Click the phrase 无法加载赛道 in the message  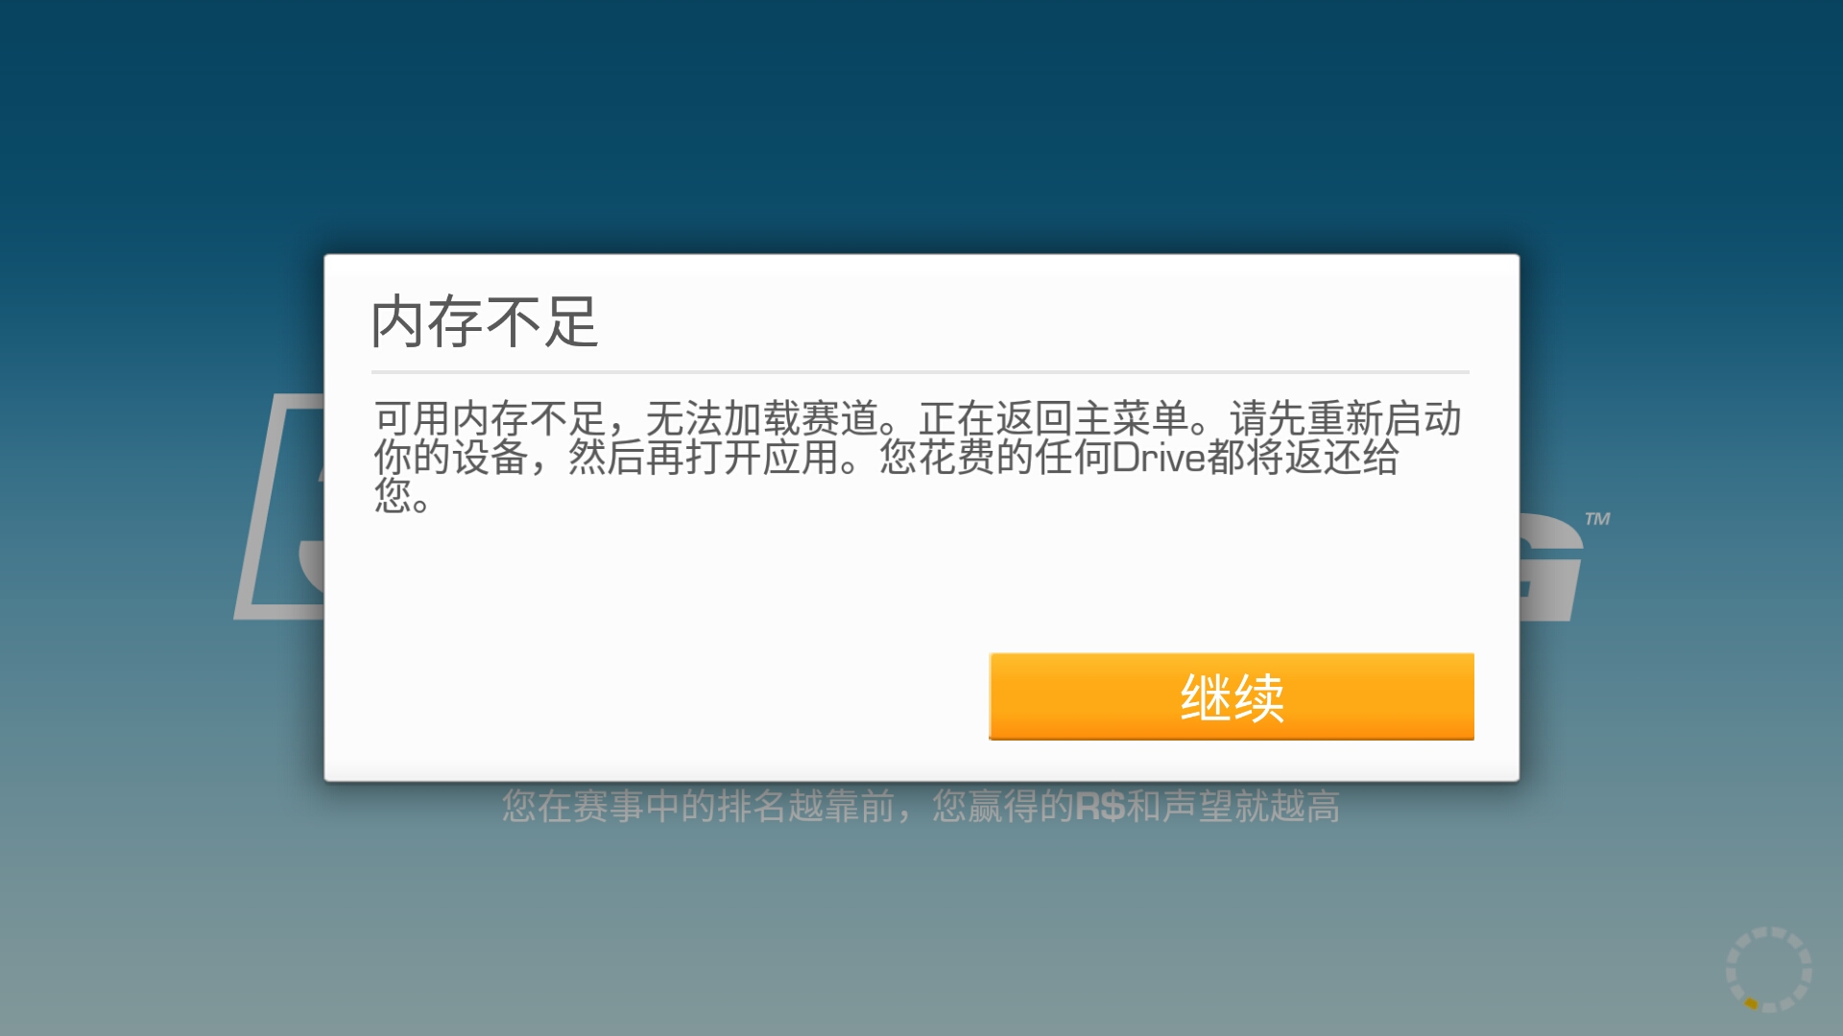(762, 419)
